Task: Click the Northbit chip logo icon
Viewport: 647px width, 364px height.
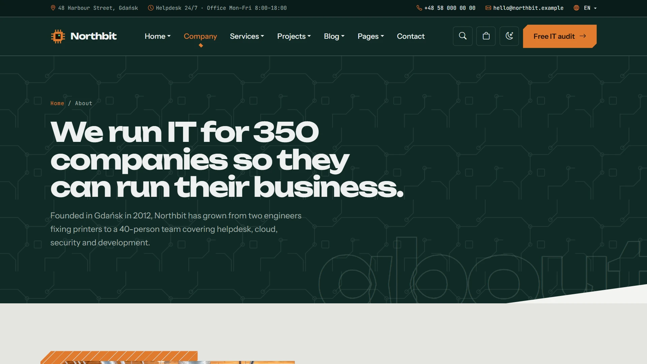Action: click(x=58, y=36)
